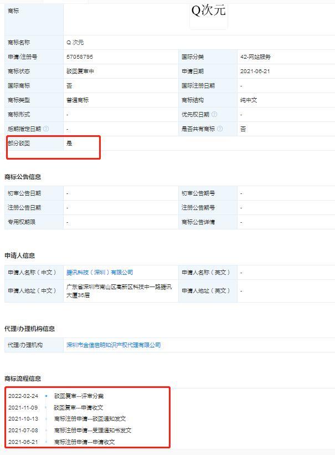This screenshot has width=335, height=455.
Task: Select timeline entry 驳回复审---申请收文
Action: (79, 408)
